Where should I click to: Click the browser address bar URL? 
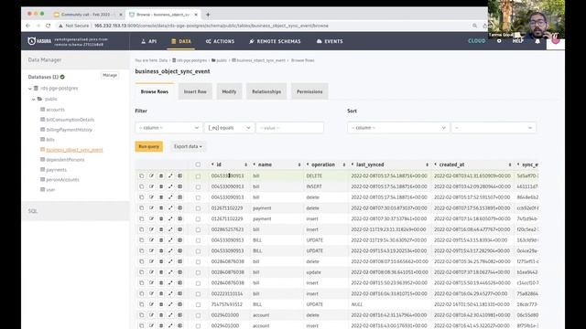[212, 26]
